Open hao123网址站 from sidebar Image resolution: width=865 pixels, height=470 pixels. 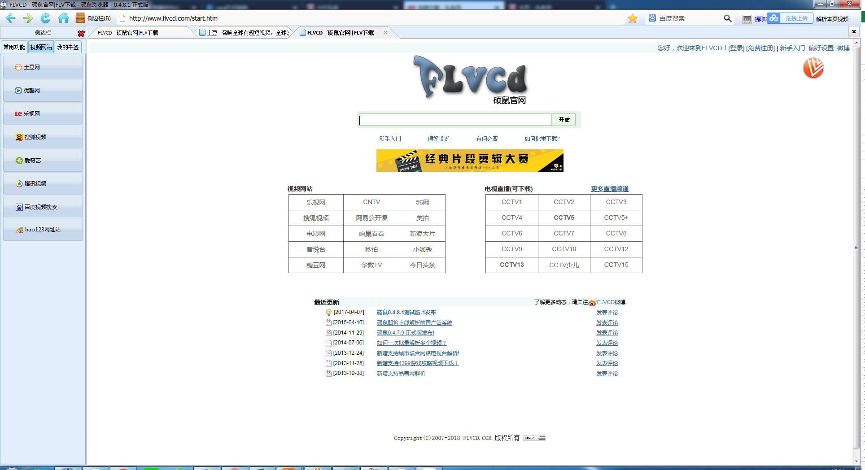pyautogui.click(x=43, y=230)
